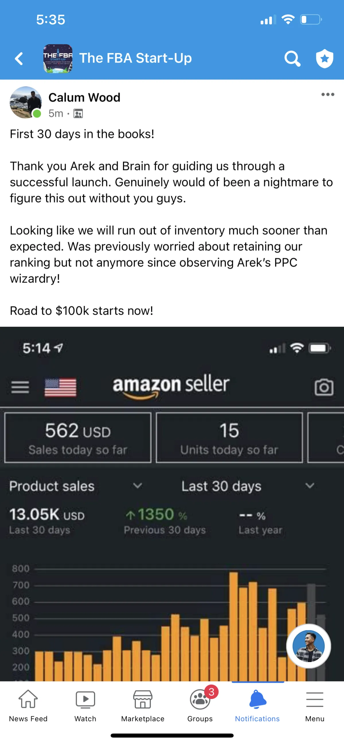Tap The FBA Start-Up group title
The image size is (344, 744).
click(136, 58)
